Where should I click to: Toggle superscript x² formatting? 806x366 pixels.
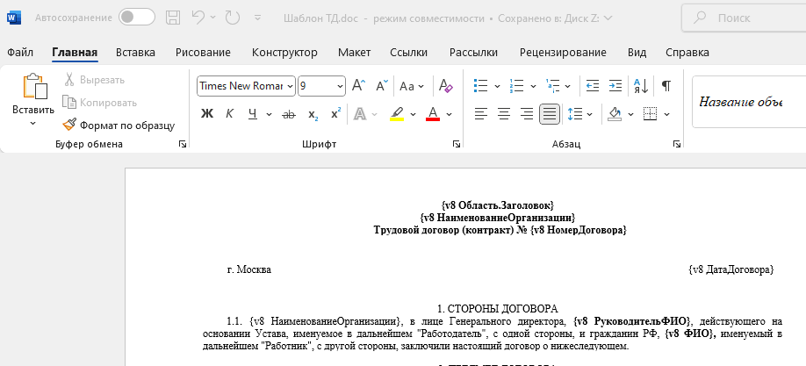pyautogui.click(x=335, y=114)
